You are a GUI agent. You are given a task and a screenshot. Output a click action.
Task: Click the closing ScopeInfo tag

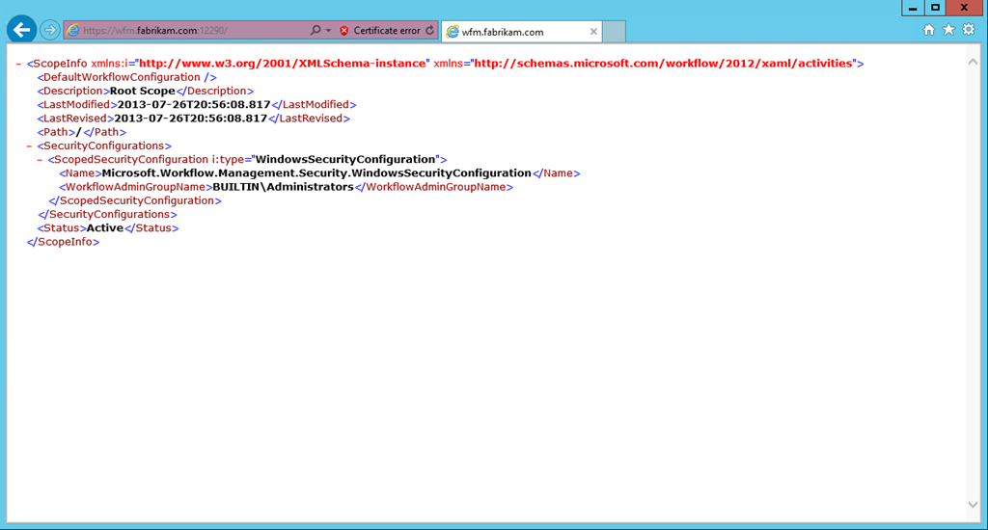[x=63, y=242]
